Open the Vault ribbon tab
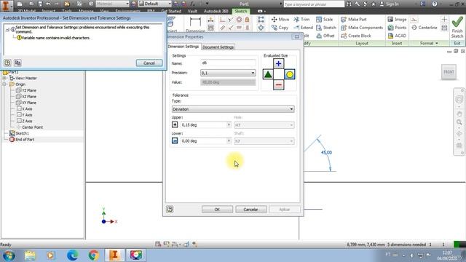 [x=192, y=11]
